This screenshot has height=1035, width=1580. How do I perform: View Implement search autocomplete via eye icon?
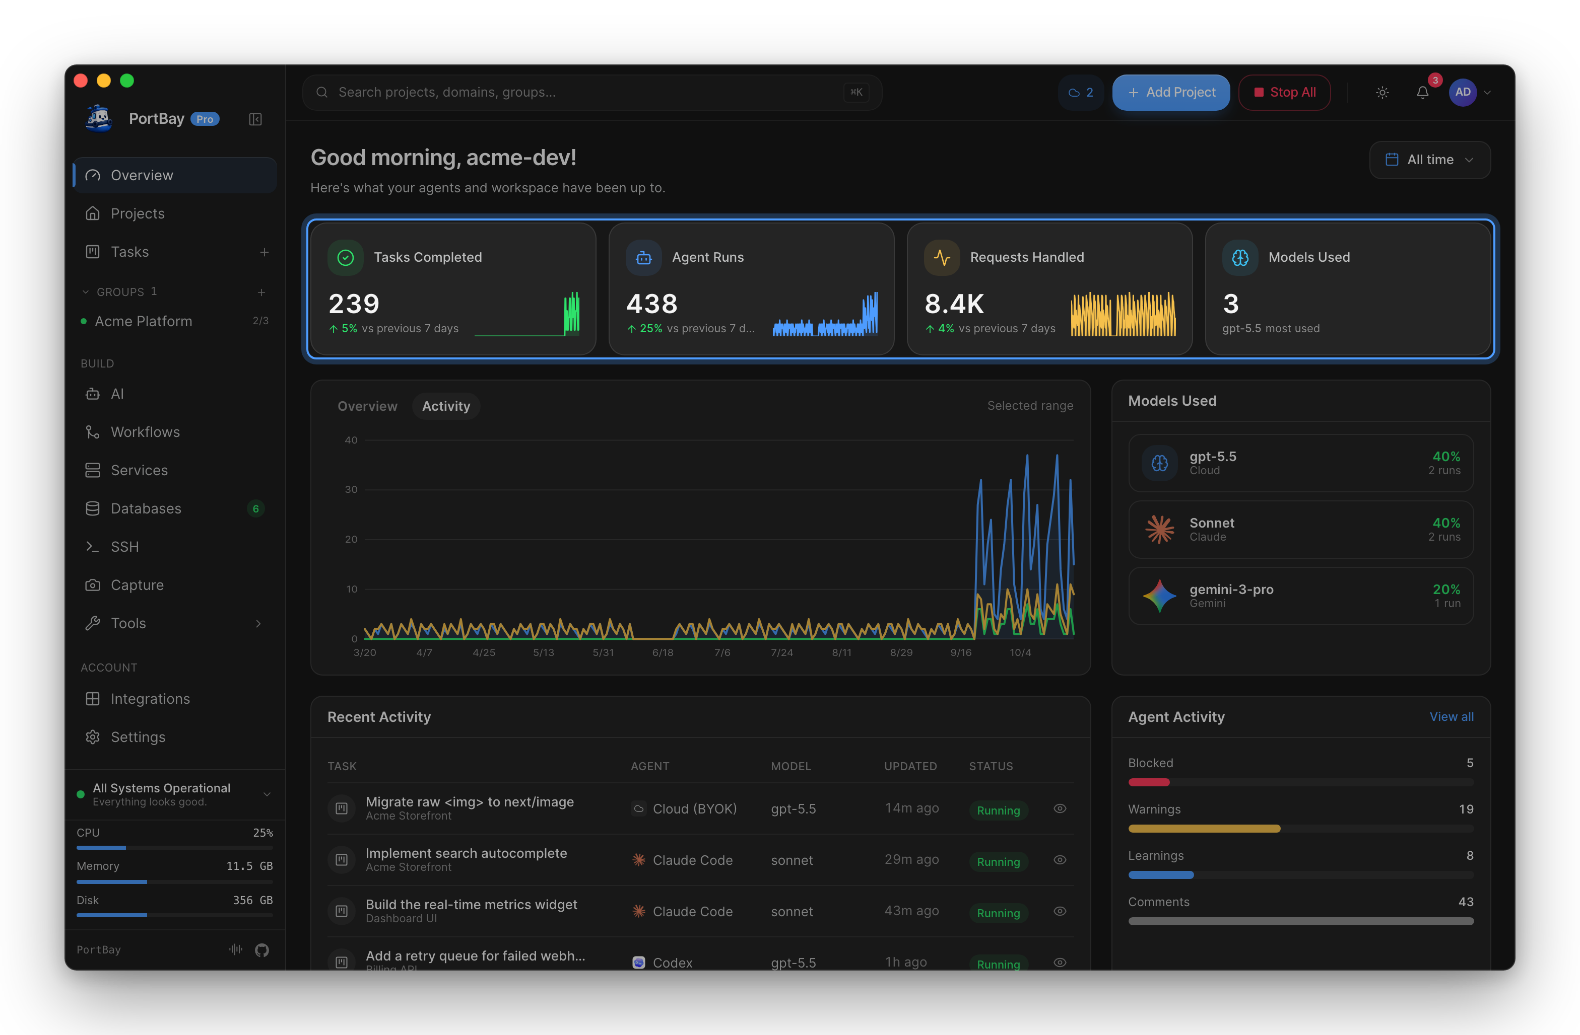click(1060, 859)
